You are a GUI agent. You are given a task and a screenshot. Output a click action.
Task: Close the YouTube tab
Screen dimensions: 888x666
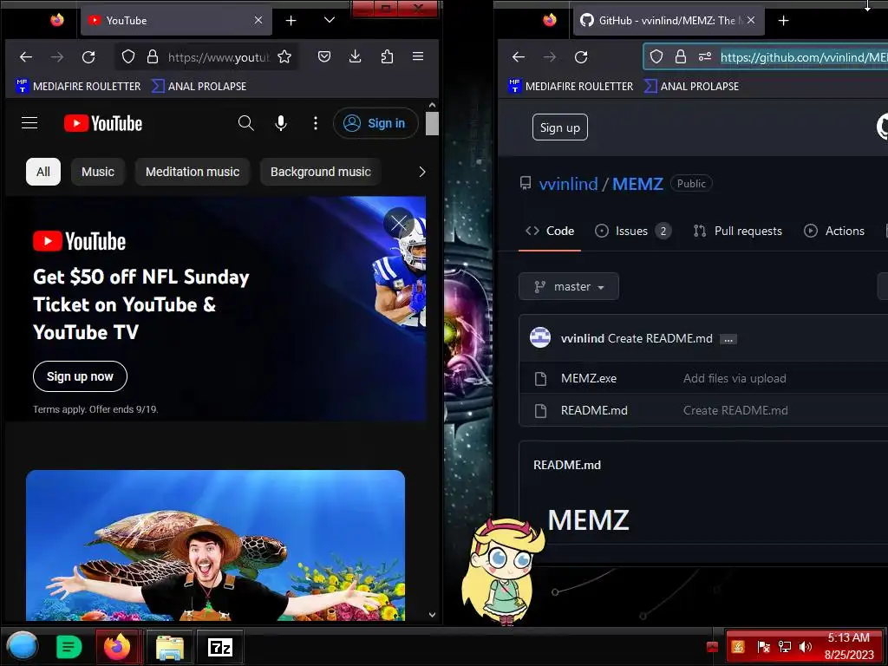[258, 20]
